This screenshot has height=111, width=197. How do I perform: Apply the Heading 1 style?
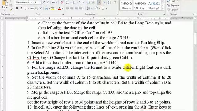(x=154, y=5)
